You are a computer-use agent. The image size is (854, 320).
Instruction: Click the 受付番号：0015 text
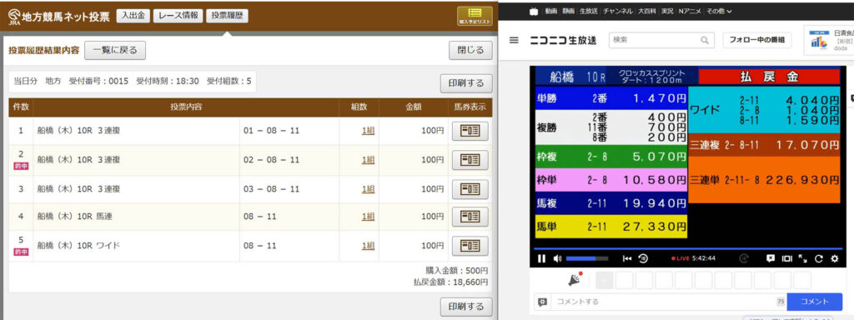coord(98,81)
